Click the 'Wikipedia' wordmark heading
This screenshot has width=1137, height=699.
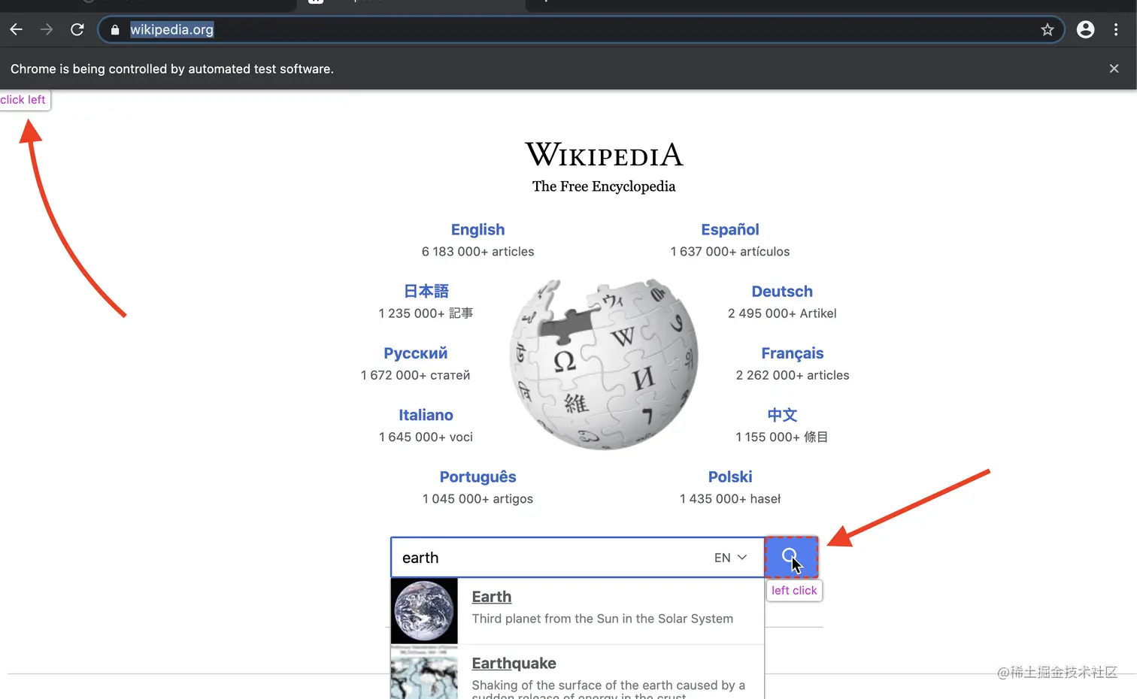(604, 155)
